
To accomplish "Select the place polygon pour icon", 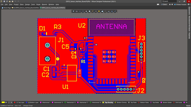I will (x=102, y=11).
